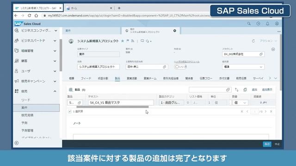Image resolution: width=296 pixels, height=166 pixels.
Task: Go to last page of product table
Action: 271,112
